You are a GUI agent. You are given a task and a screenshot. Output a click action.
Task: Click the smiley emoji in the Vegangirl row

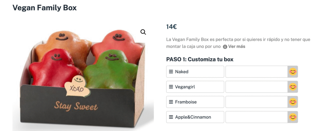click(293, 87)
